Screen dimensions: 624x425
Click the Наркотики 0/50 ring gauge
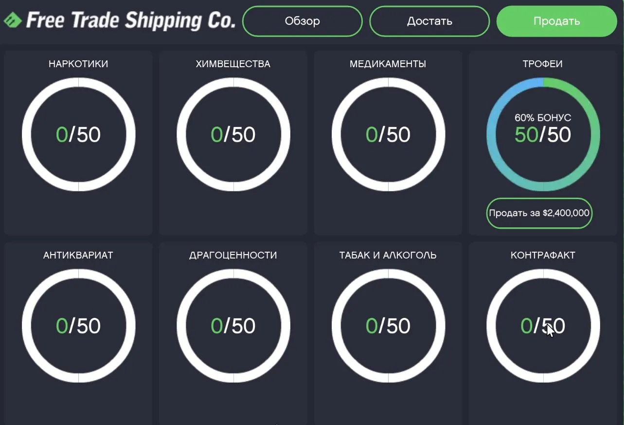(78, 134)
